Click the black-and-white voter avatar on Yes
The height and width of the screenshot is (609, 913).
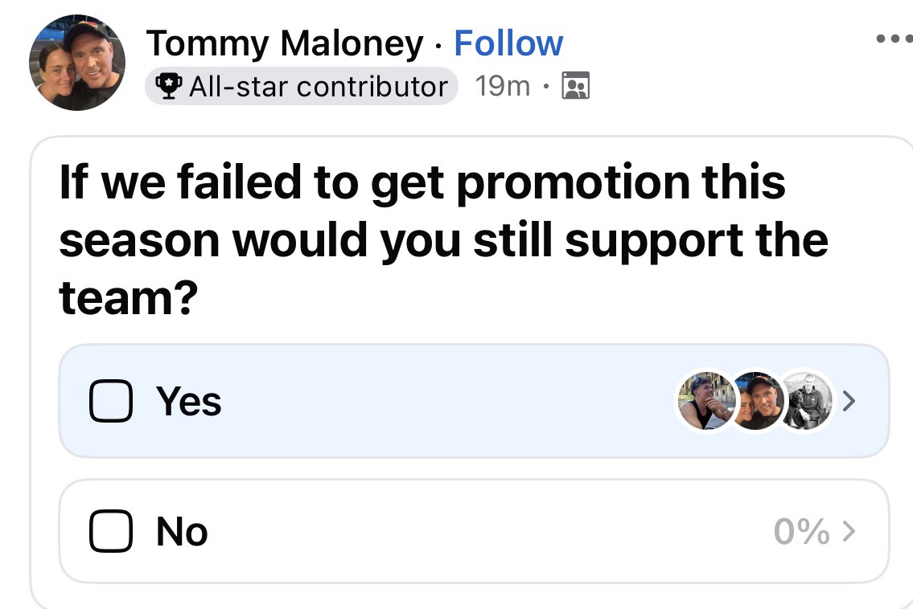808,401
